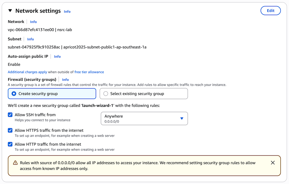Click the subnet-047925f9c910258ac subnet value
The image size is (289, 184).
[34, 47]
